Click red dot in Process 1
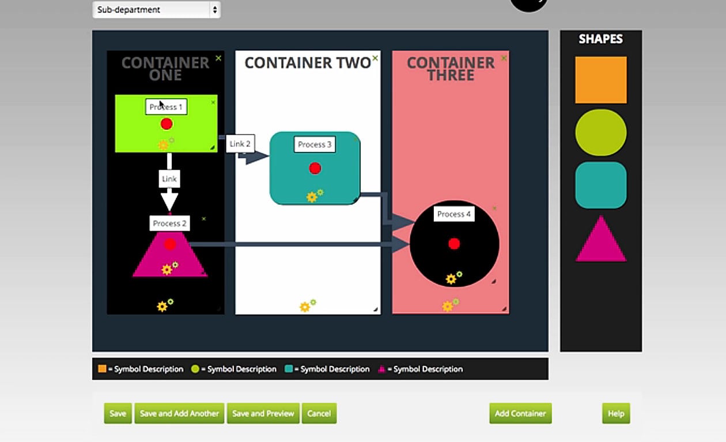 [167, 124]
